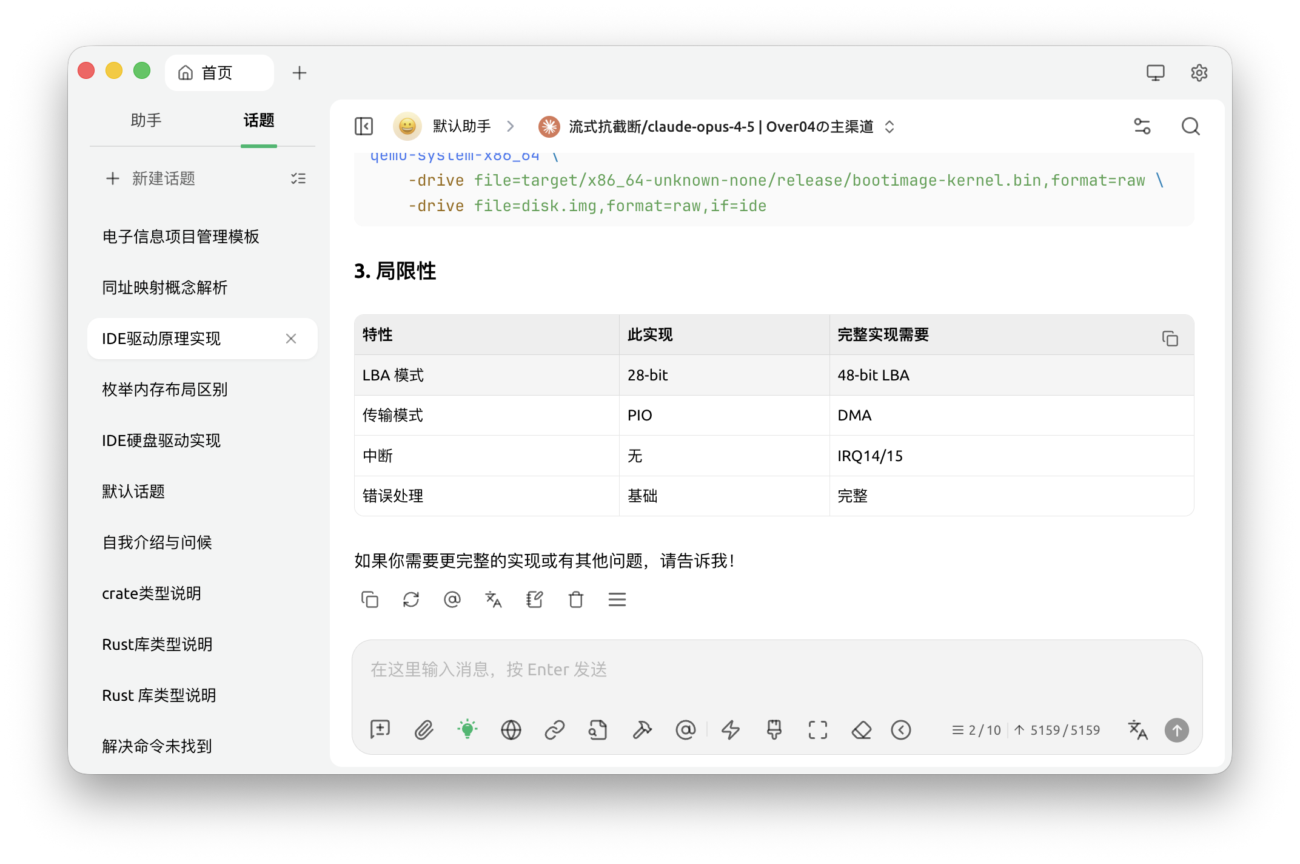The image size is (1300, 864).
Task: Copy the limitations table content
Action: click(x=1170, y=338)
